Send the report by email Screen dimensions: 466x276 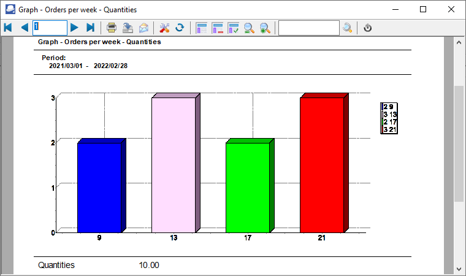pyautogui.click(x=144, y=28)
